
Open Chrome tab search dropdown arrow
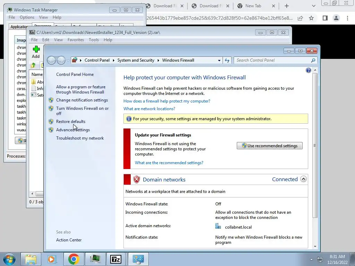coord(313,6)
